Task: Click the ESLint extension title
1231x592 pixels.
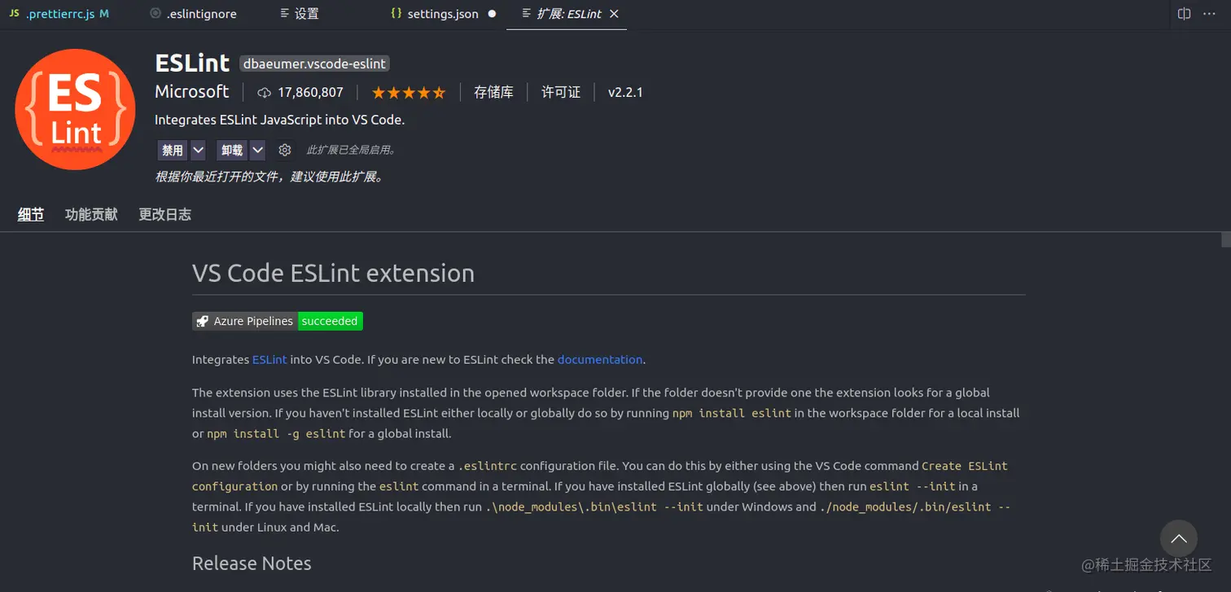Action: pos(192,63)
